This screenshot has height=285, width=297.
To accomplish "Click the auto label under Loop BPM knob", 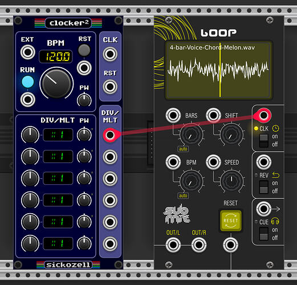I will (x=183, y=196).
